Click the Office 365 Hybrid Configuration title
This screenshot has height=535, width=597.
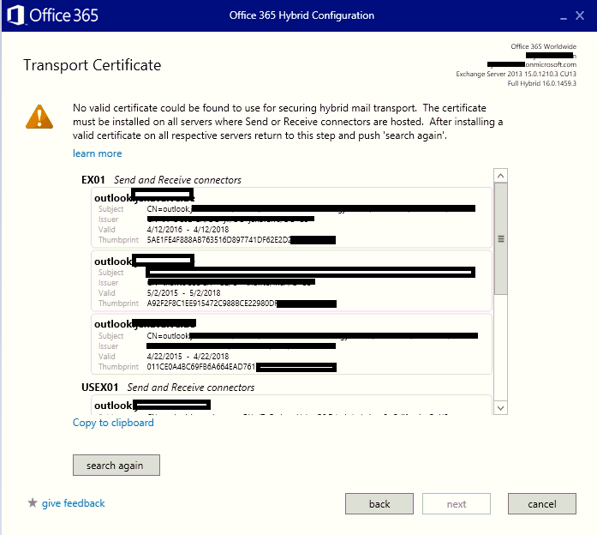pos(301,15)
